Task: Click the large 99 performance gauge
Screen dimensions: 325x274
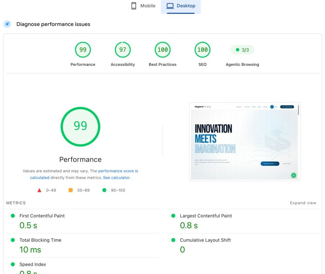Action: click(81, 127)
